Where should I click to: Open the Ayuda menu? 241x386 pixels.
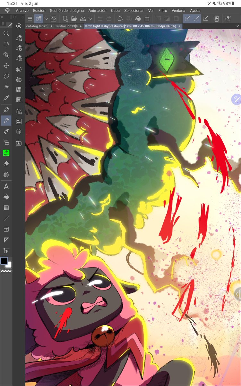click(x=195, y=11)
